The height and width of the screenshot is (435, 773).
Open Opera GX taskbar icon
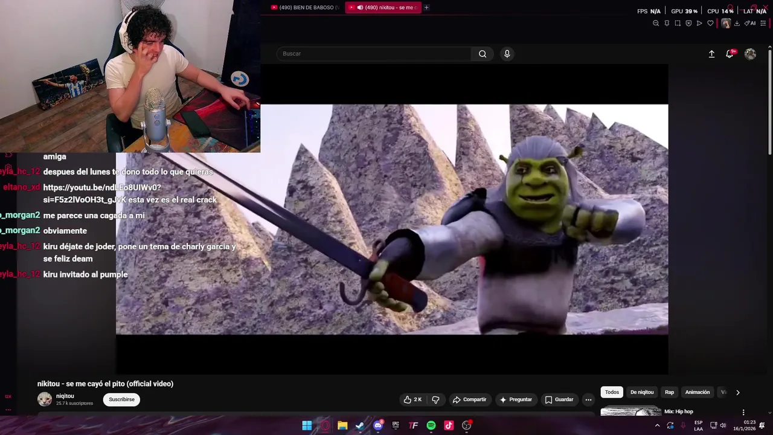pos(325,425)
